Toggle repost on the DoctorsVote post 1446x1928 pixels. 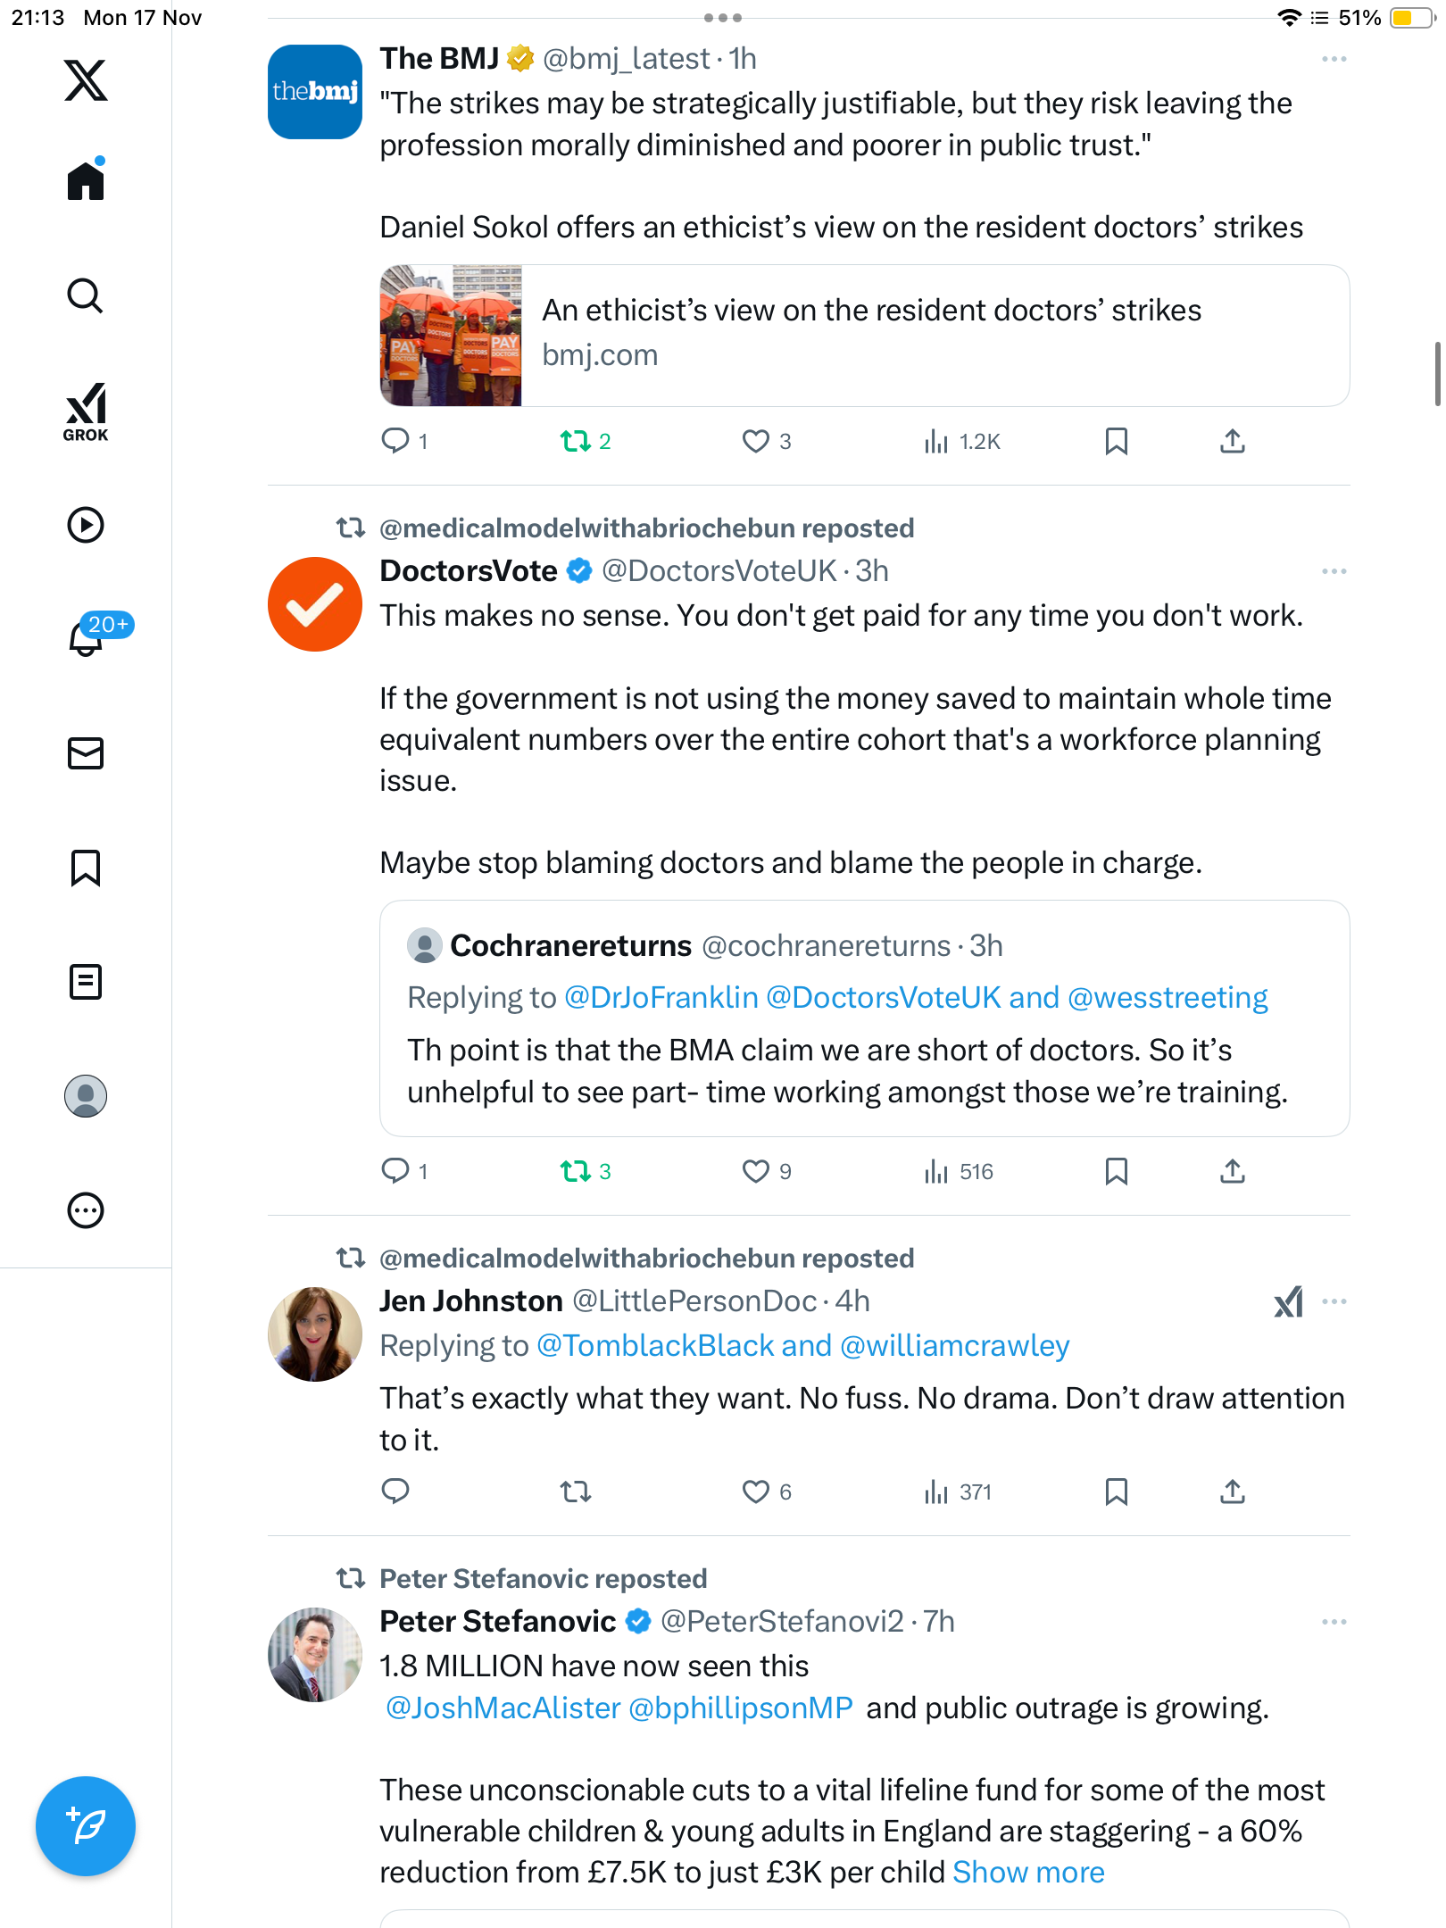point(576,1171)
